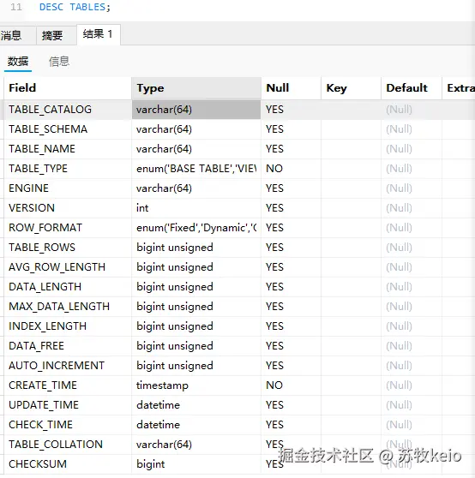Select the DATA_FREE field cell
475x478 pixels.
68,346
